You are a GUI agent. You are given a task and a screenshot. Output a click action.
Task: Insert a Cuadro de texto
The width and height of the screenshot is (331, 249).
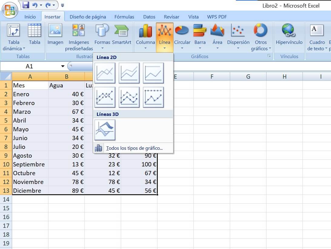pyautogui.click(x=317, y=37)
